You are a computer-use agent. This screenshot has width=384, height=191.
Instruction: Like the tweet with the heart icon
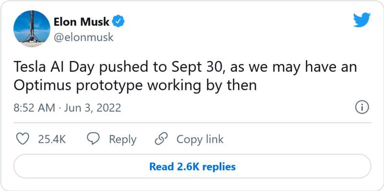[x=23, y=139]
